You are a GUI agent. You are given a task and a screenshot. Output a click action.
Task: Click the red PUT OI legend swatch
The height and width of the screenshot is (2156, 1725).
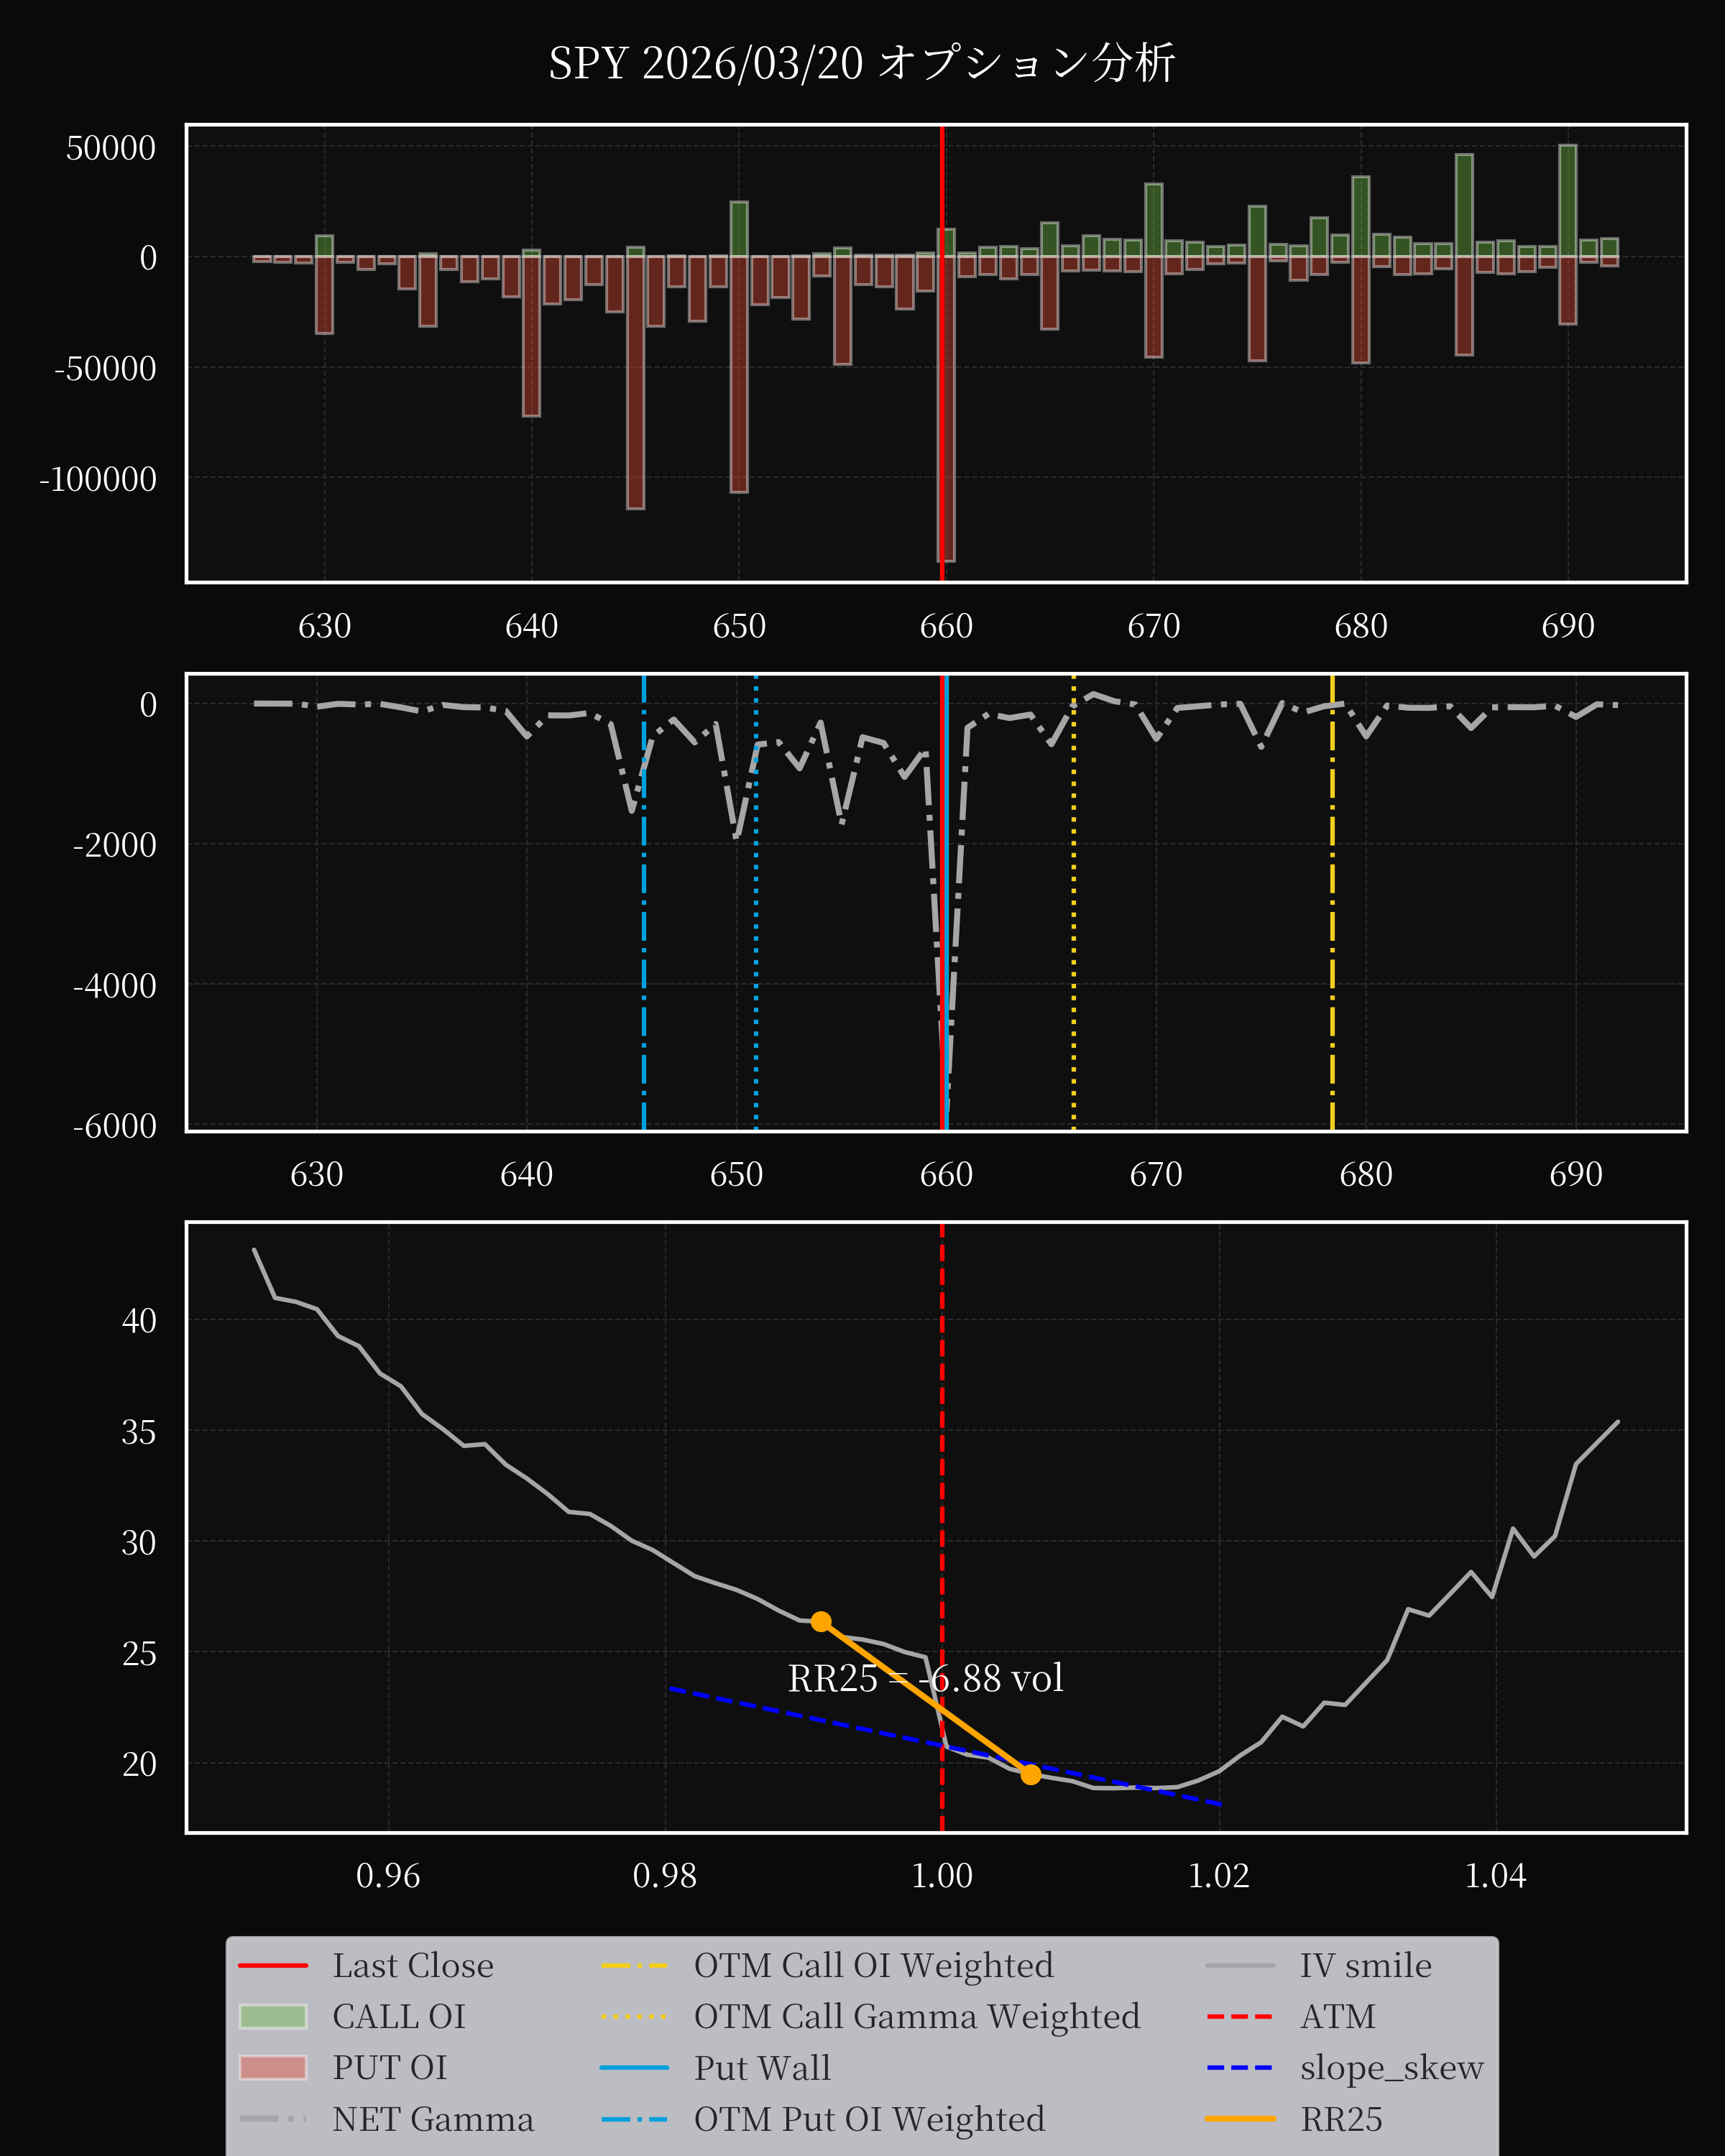pos(273,2067)
